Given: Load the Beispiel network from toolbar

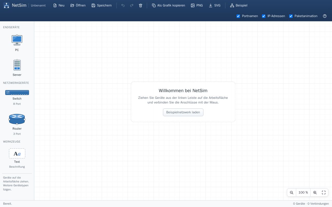Looking at the screenshot, I should pyautogui.click(x=239, y=5).
